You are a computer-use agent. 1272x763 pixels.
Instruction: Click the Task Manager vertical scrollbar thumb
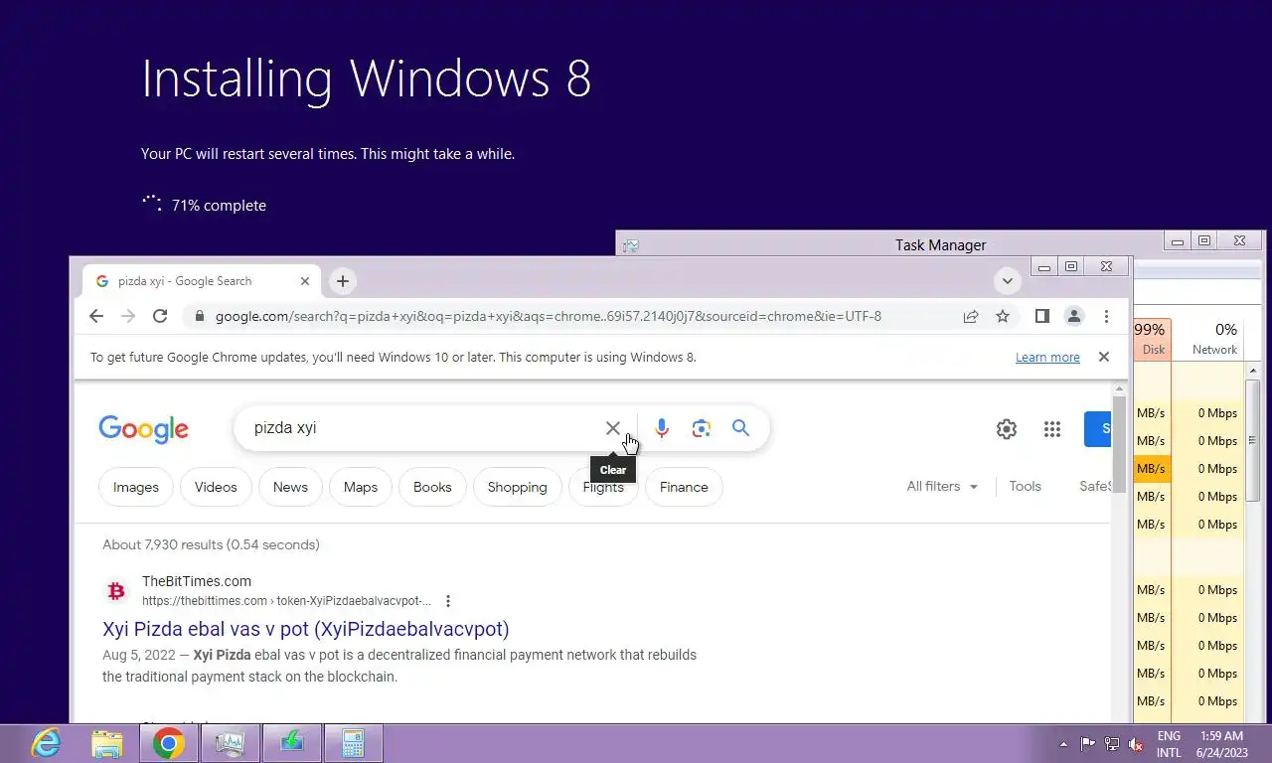[1252, 440]
